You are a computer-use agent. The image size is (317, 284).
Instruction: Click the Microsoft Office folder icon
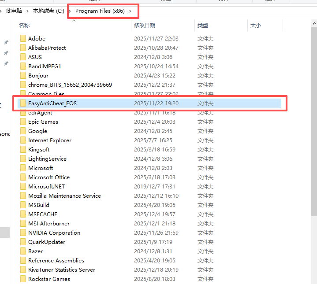23,177
